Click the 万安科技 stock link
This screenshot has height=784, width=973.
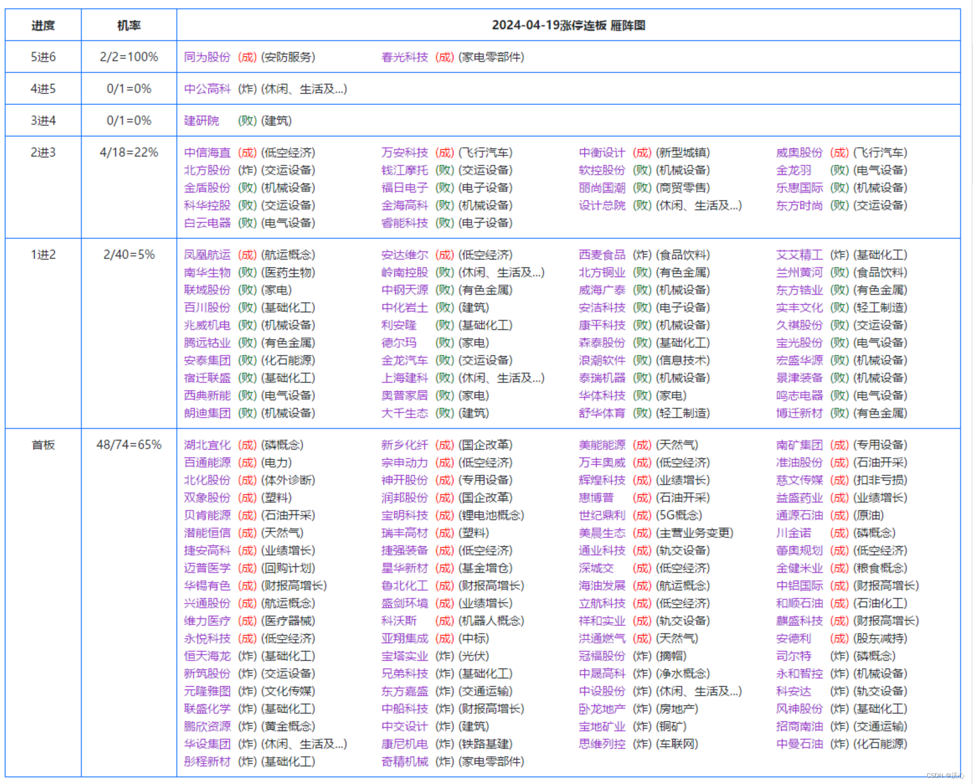tap(405, 152)
